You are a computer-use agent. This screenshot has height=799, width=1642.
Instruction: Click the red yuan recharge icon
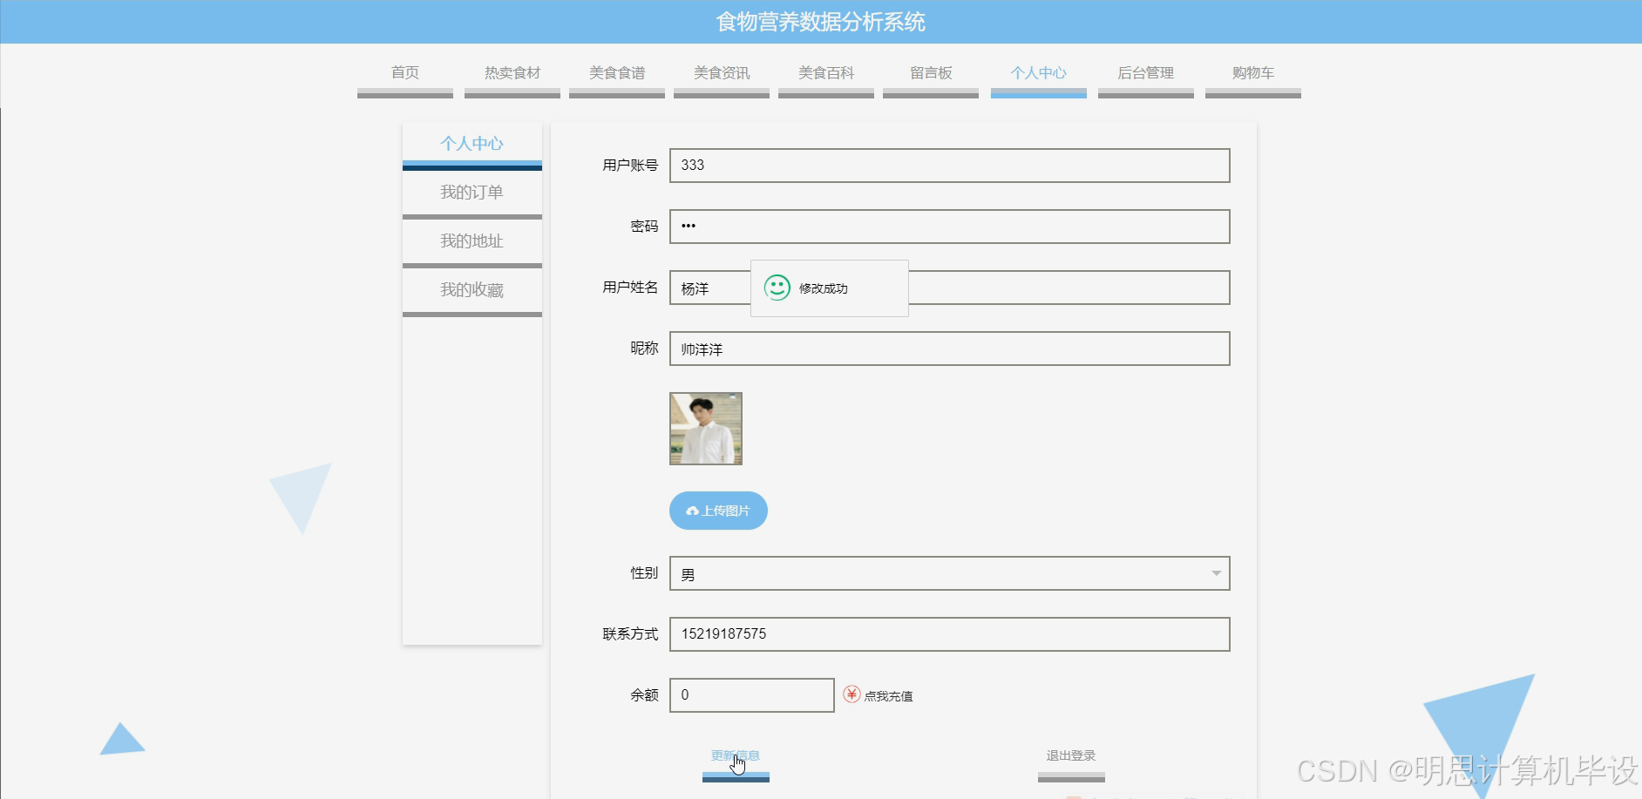point(852,694)
